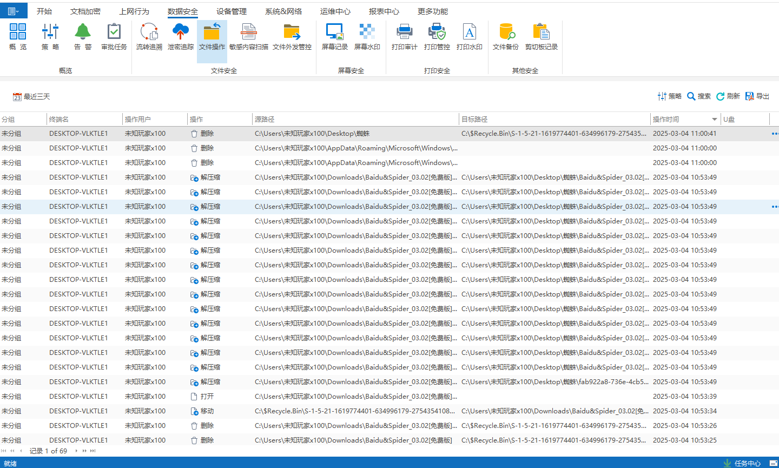This screenshot has width=779, height=468.
Task: Click the 搜索 search button
Action: [x=699, y=96]
